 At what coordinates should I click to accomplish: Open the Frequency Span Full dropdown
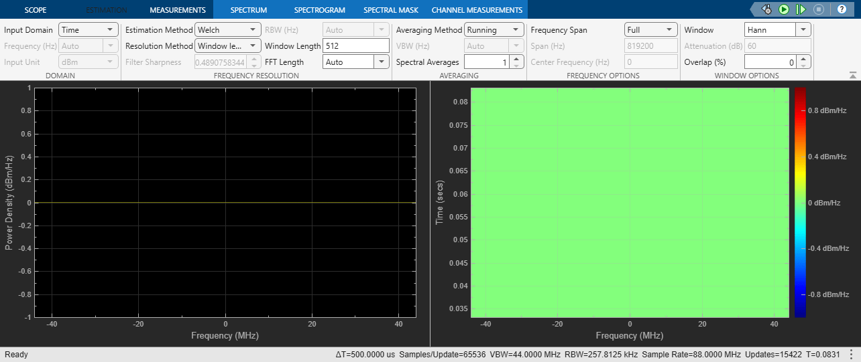(x=651, y=29)
